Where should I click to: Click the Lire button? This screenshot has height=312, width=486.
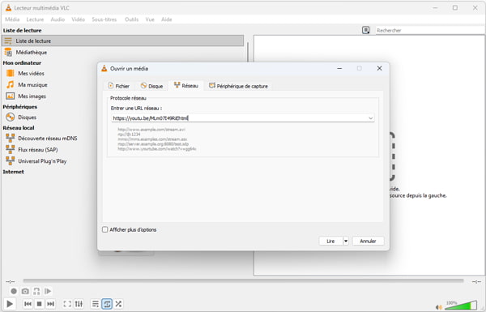(330, 241)
